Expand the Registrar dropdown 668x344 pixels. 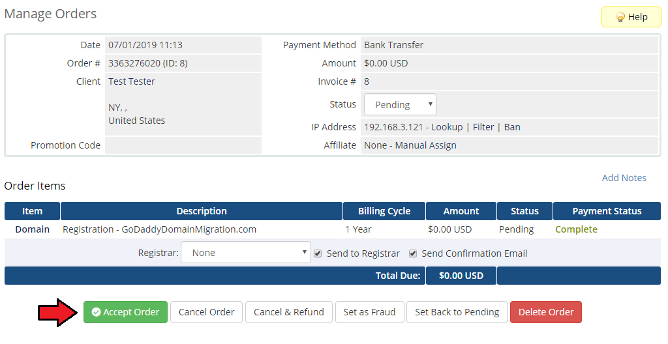pyautogui.click(x=245, y=253)
